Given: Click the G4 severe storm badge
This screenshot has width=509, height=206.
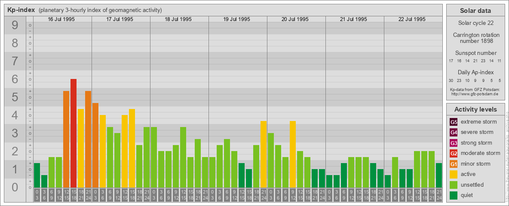Looking at the screenshot, I should tap(454, 132).
